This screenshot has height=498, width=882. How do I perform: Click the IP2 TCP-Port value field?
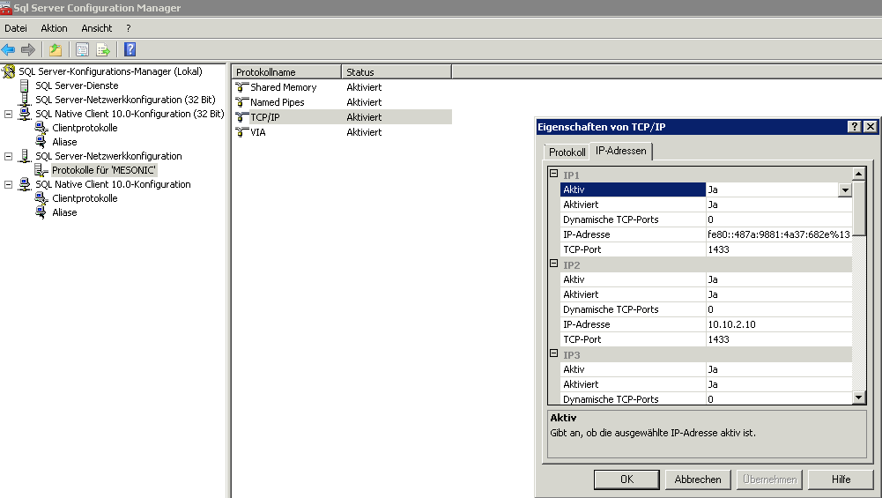[x=778, y=339]
